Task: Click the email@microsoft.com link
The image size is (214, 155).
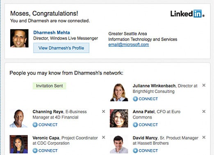Action: click(x=128, y=45)
